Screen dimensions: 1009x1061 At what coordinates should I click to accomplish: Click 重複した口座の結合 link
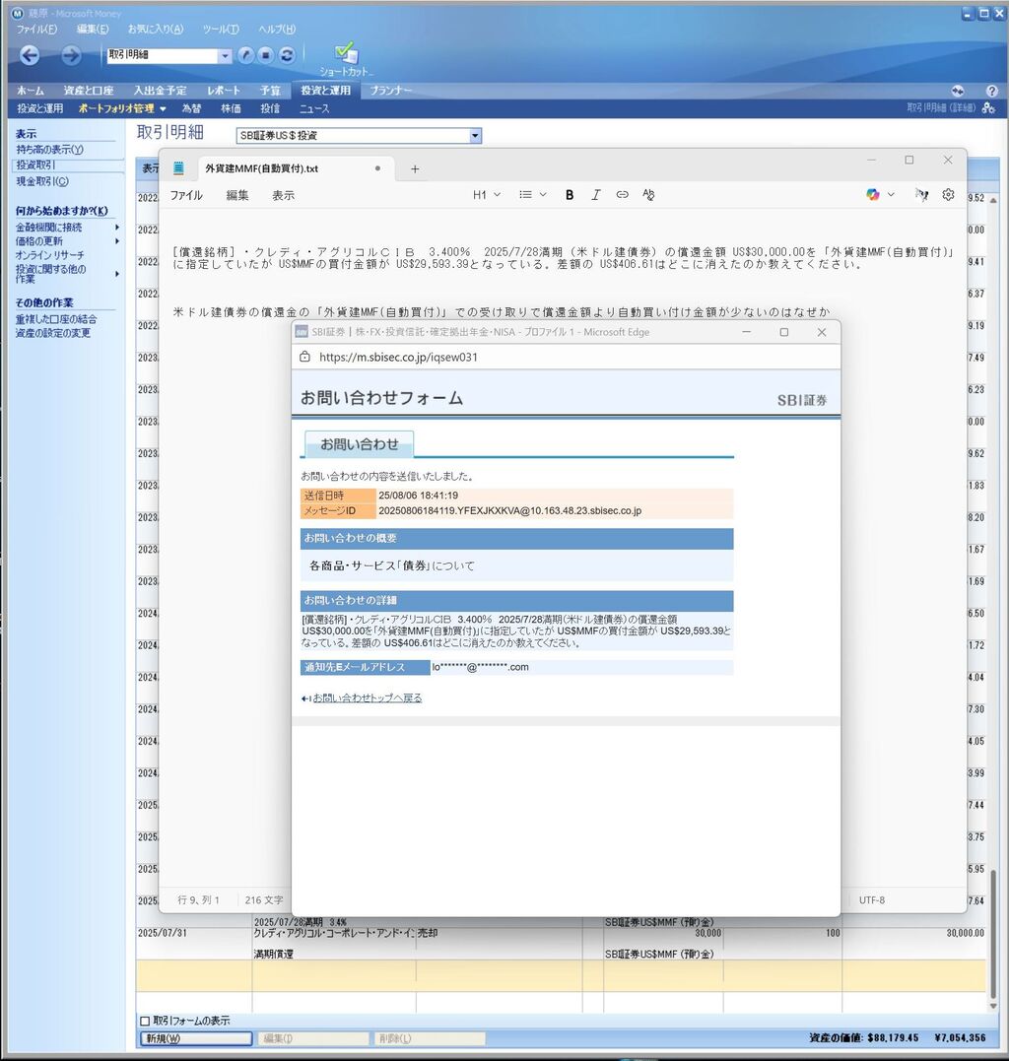click(x=56, y=319)
